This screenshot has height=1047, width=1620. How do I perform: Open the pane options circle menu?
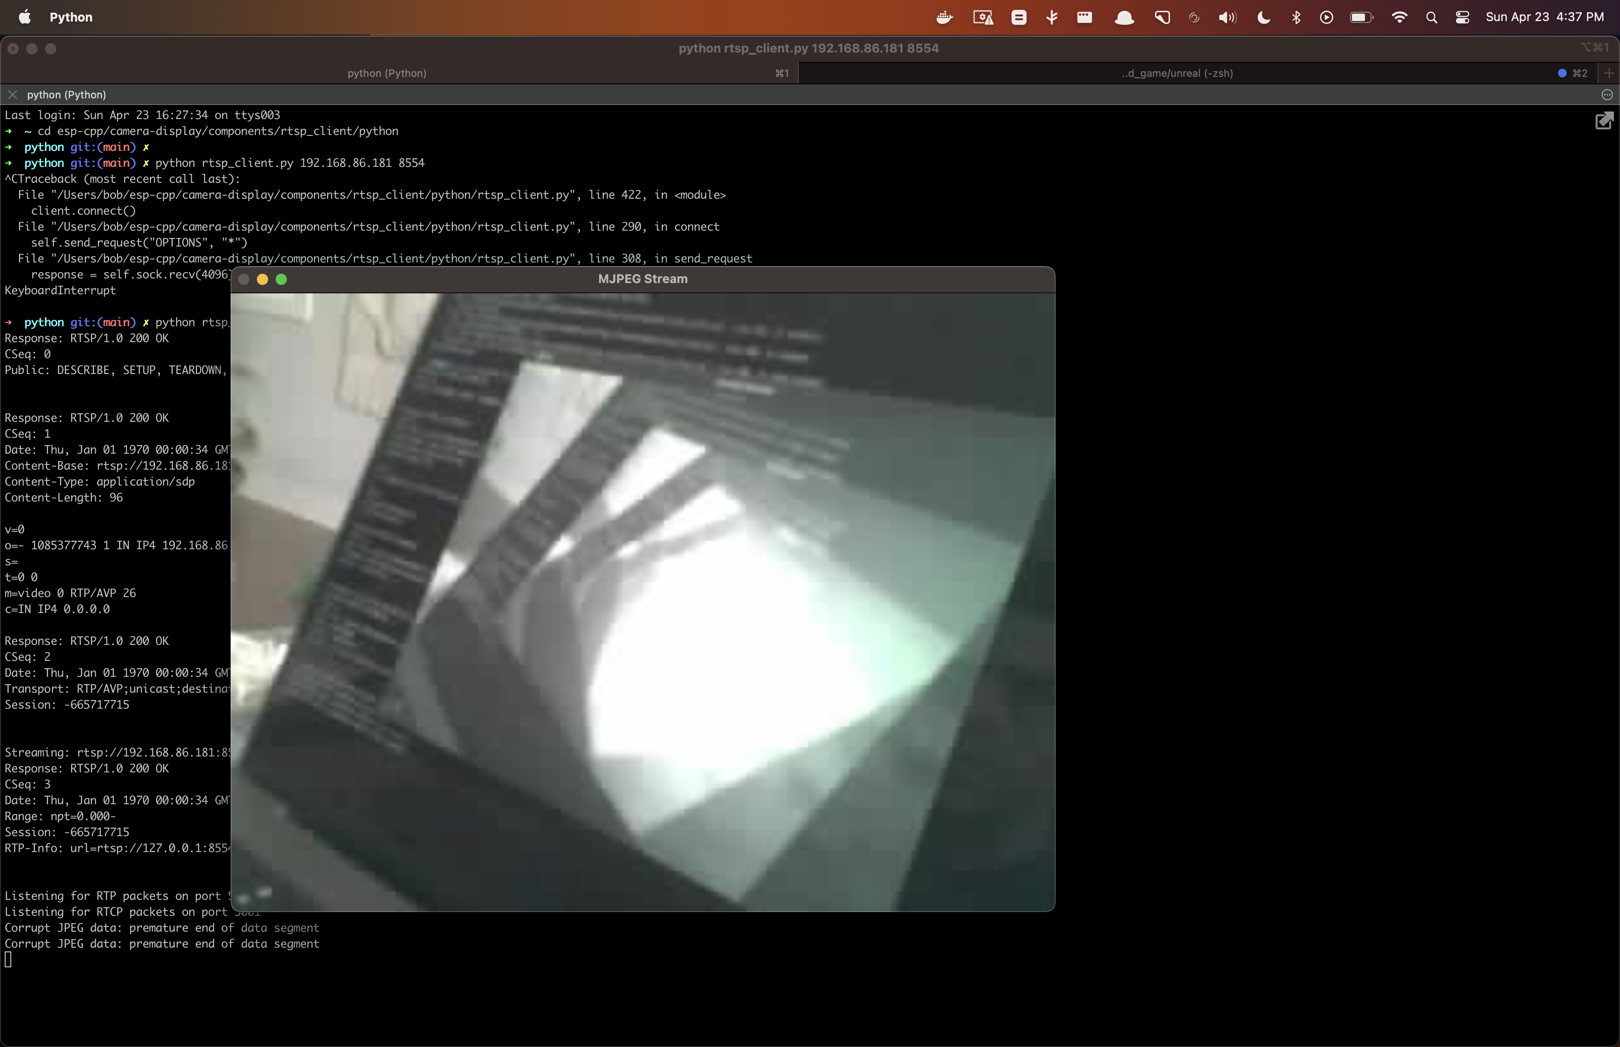coord(1607,95)
